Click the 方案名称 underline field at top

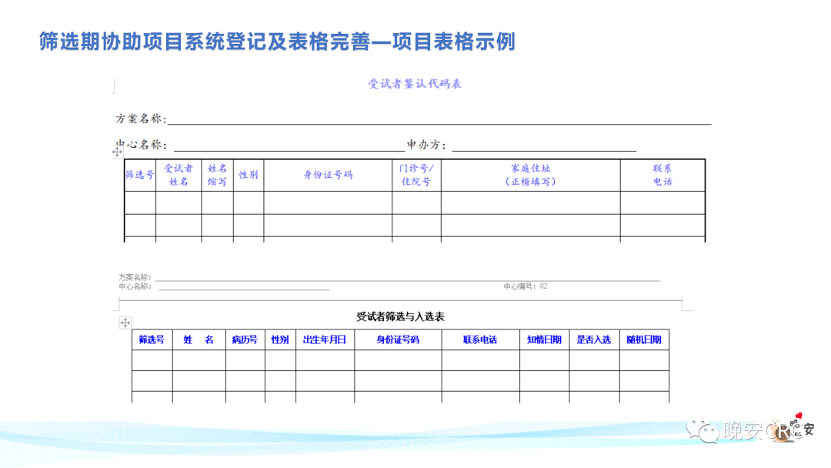[439, 120]
